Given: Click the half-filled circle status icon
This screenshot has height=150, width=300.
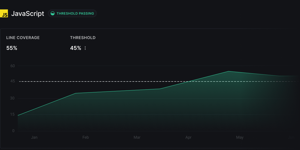Looking at the screenshot, I should 52,13.
